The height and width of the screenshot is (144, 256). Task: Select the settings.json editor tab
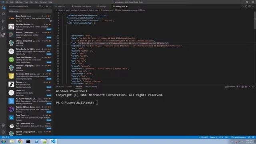(x=120, y=6)
